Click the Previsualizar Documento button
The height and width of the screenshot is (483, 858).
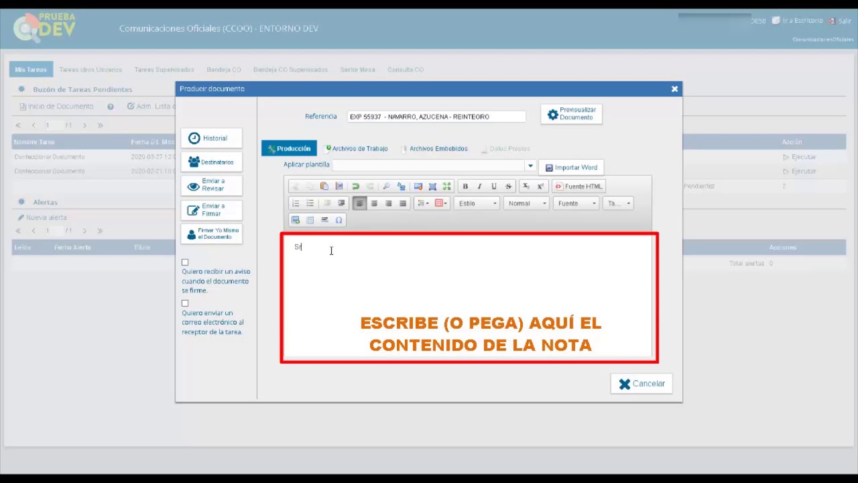[571, 114]
